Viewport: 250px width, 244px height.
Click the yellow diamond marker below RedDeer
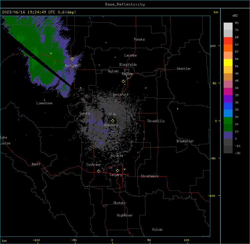coord(123,81)
